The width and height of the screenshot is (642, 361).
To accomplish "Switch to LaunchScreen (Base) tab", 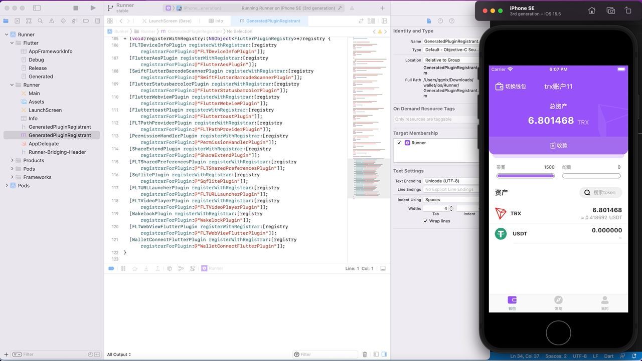I will point(166,21).
